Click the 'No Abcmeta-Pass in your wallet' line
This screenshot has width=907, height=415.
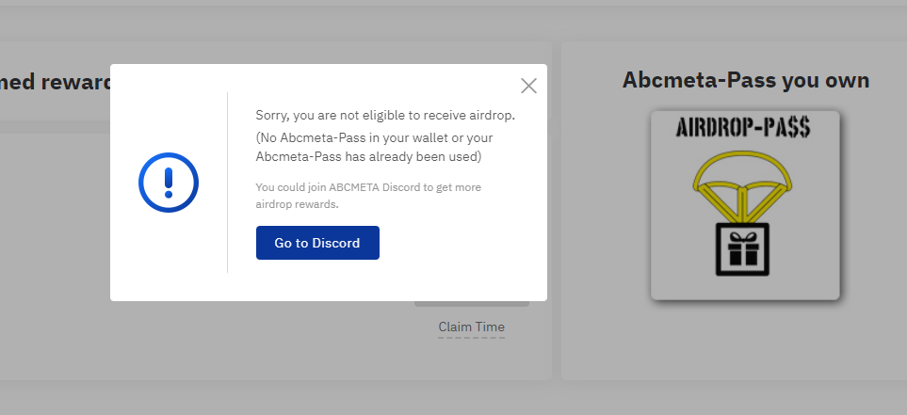(x=374, y=137)
